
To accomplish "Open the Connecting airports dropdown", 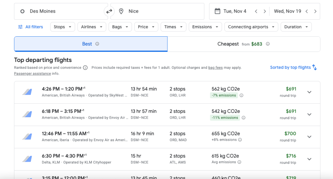I will pyautogui.click(x=251, y=27).
